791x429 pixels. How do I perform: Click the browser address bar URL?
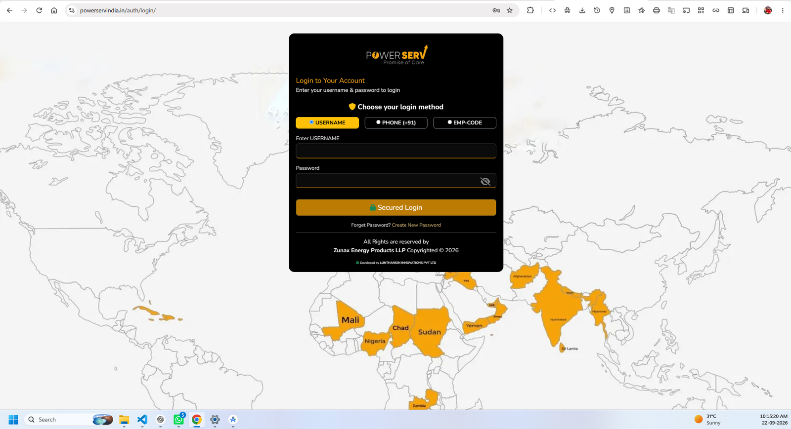pyautogui.click(x=118, y=10)
